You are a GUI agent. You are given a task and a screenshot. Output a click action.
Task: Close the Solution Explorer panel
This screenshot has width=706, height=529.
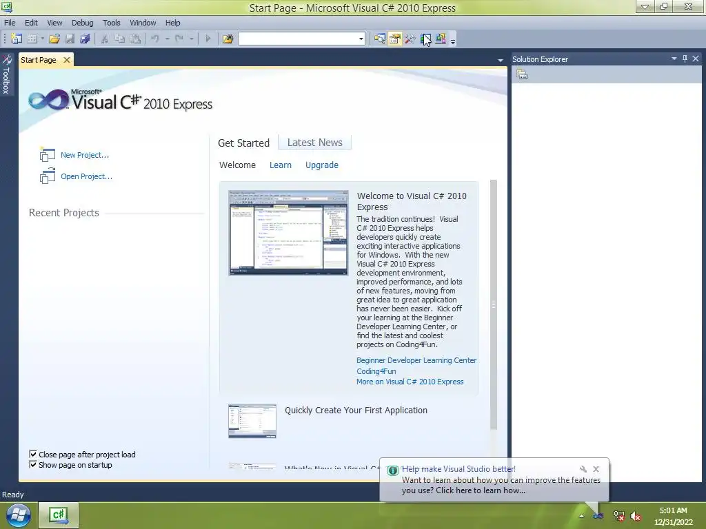pyautogui.click(x=696, y=59)
